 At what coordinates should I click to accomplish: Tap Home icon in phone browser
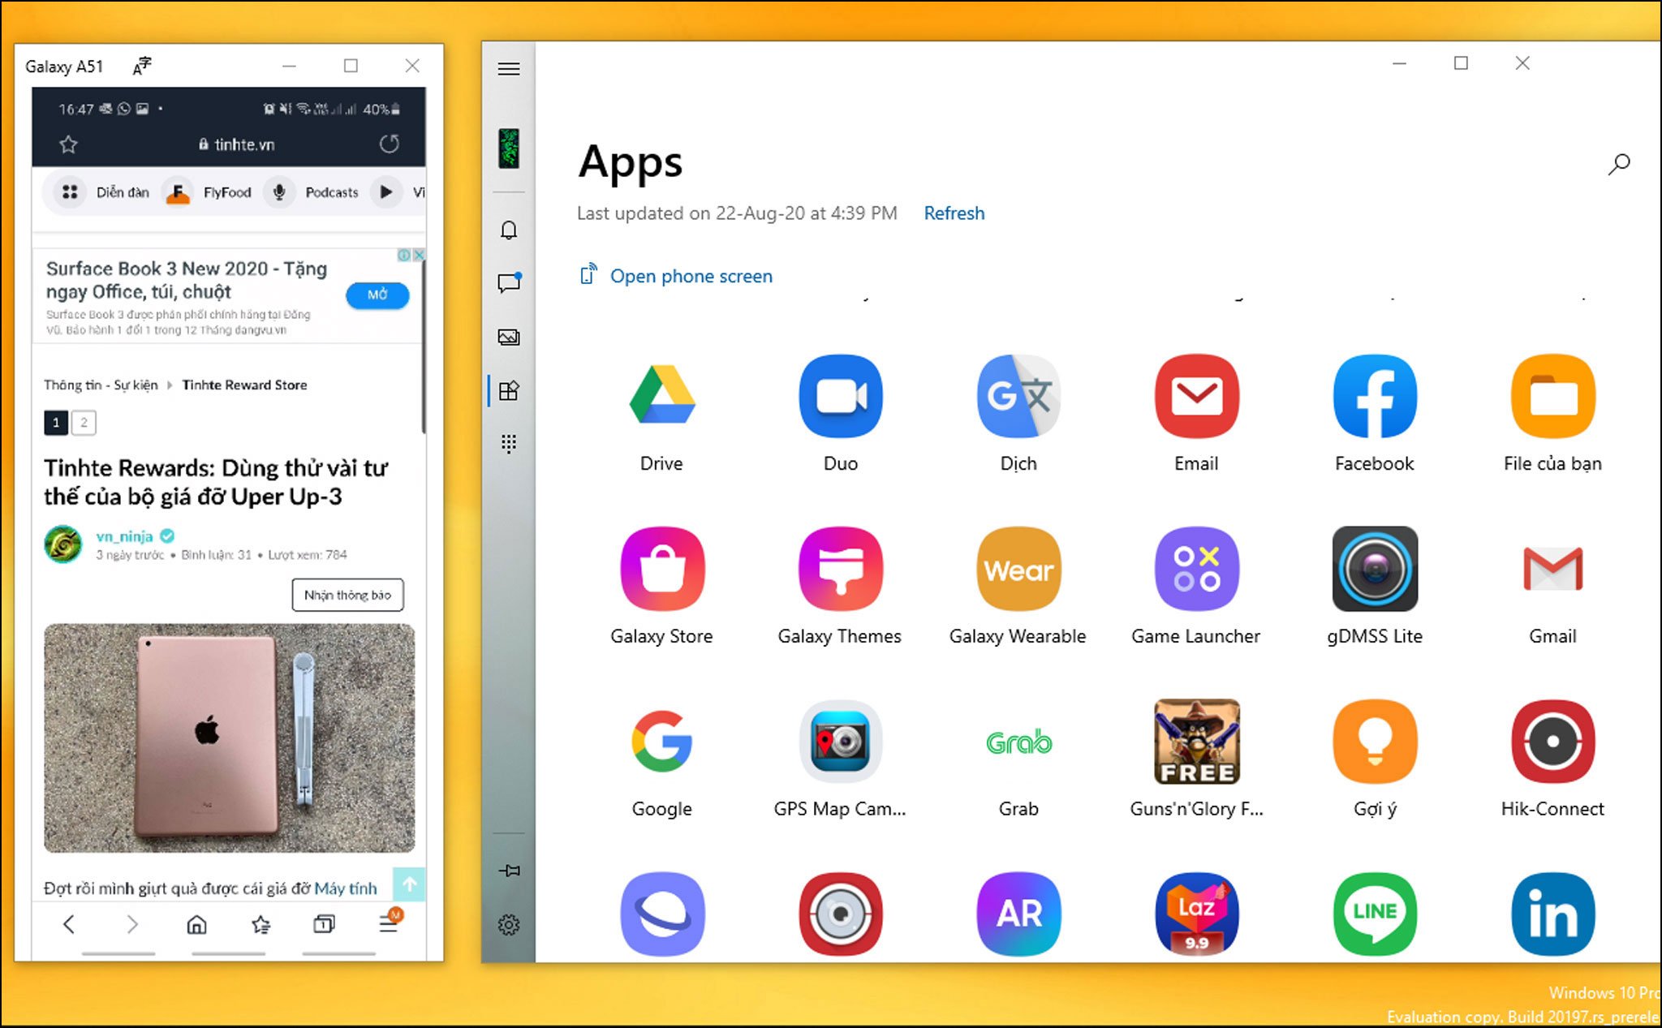tap(196, 924)
